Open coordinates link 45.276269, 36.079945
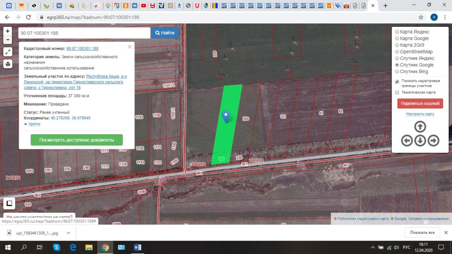The width and height of the screenshot is (452, 254). [71, 118]
